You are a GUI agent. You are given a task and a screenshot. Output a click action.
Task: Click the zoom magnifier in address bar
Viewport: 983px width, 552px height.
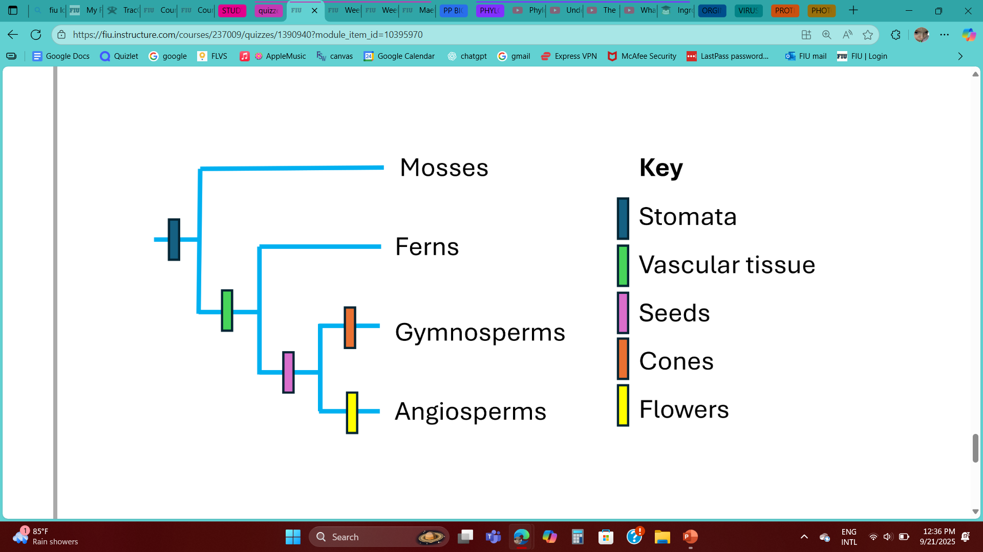pyautogui.click(x=826, y=35)
